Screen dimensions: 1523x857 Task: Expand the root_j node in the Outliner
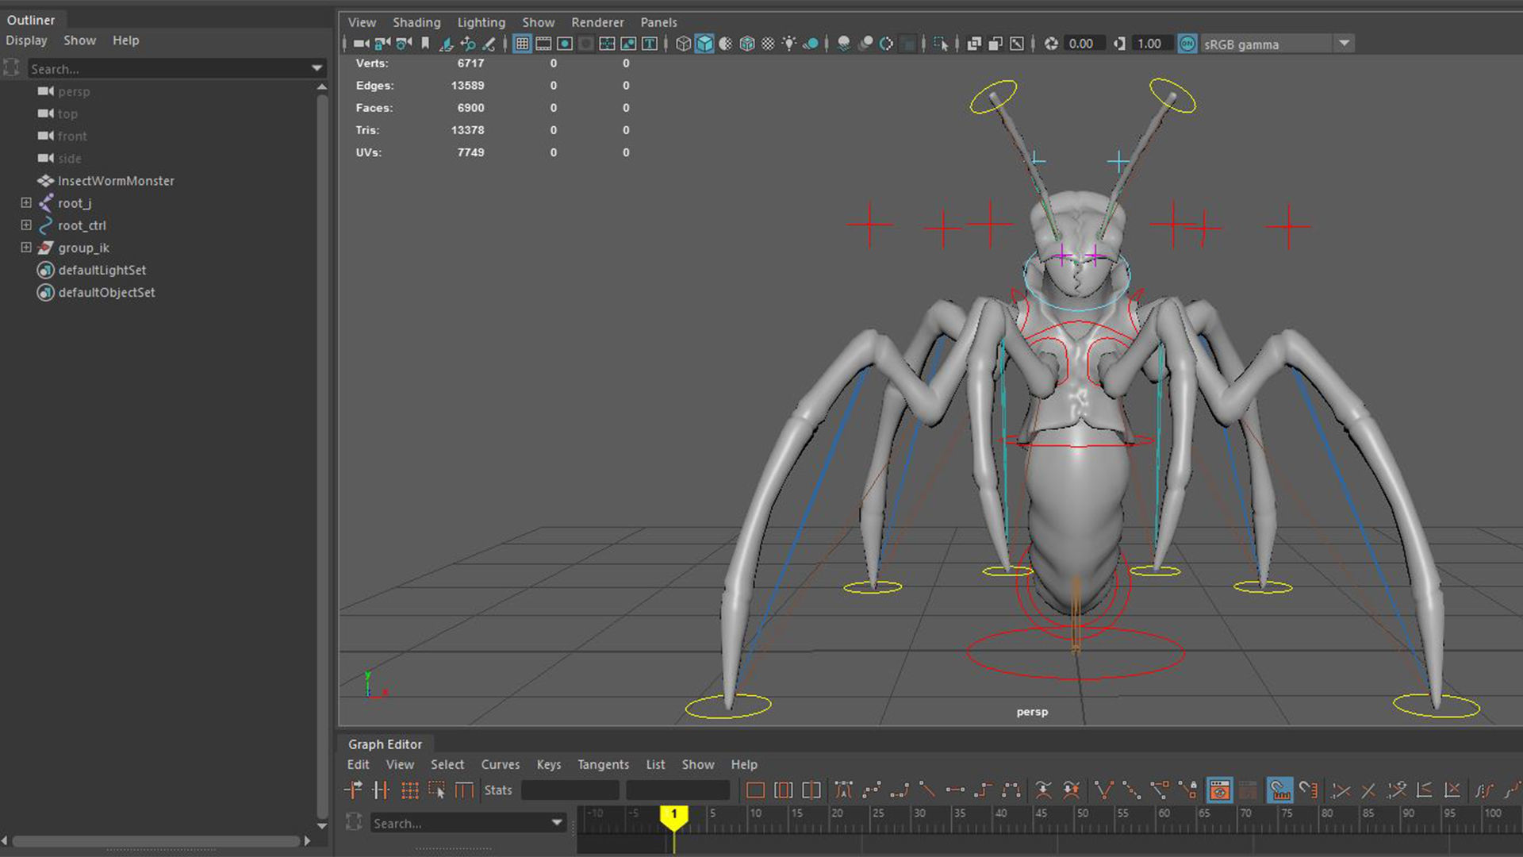click(x=26, y=203)
